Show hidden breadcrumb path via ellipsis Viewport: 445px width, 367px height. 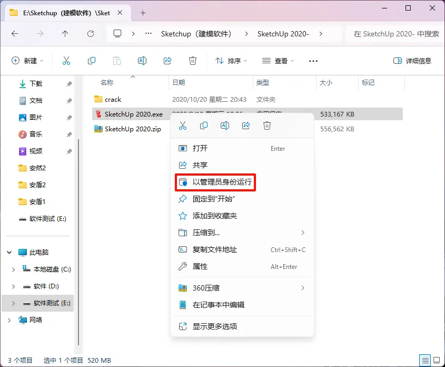(148, 34)
